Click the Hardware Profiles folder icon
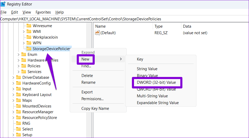This screenshot has width=249, height=138. [x=24, y=60]
